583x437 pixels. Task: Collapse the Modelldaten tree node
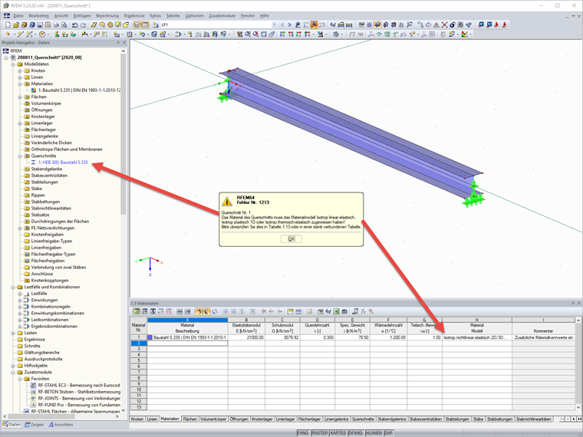pos(13,64)
